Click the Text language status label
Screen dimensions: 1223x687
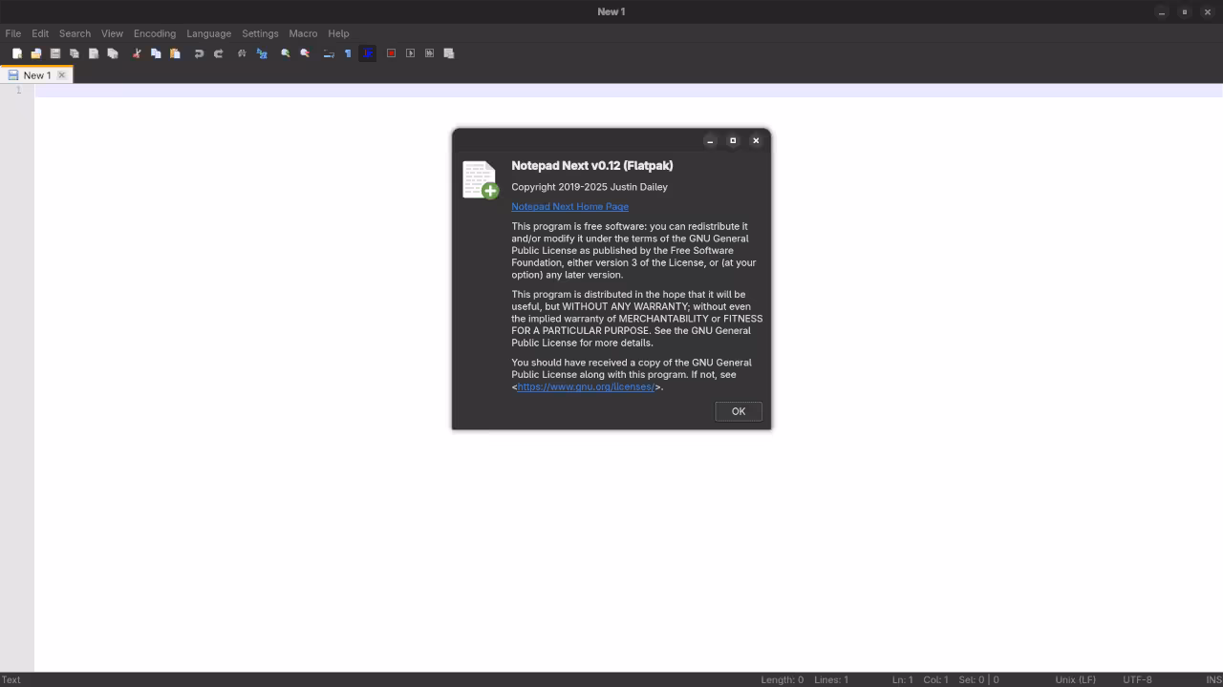tap(11, 679)
